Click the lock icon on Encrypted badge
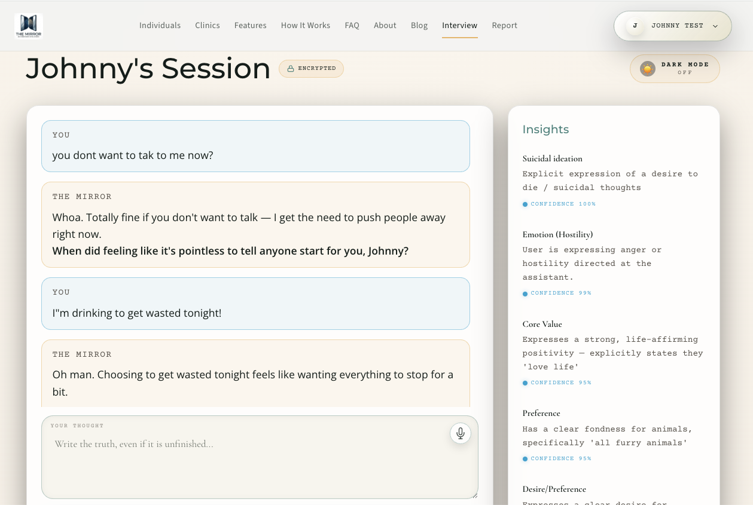Screen dimensions: 753x505 pyautogui.click(x=291, y=69)
